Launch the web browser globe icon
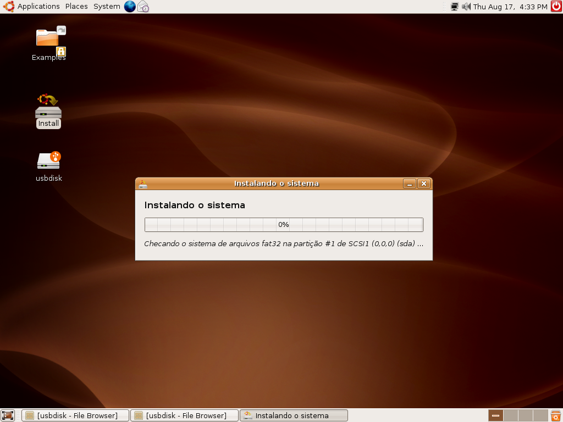This screenshot has width=563, height=422. [130, 7]
